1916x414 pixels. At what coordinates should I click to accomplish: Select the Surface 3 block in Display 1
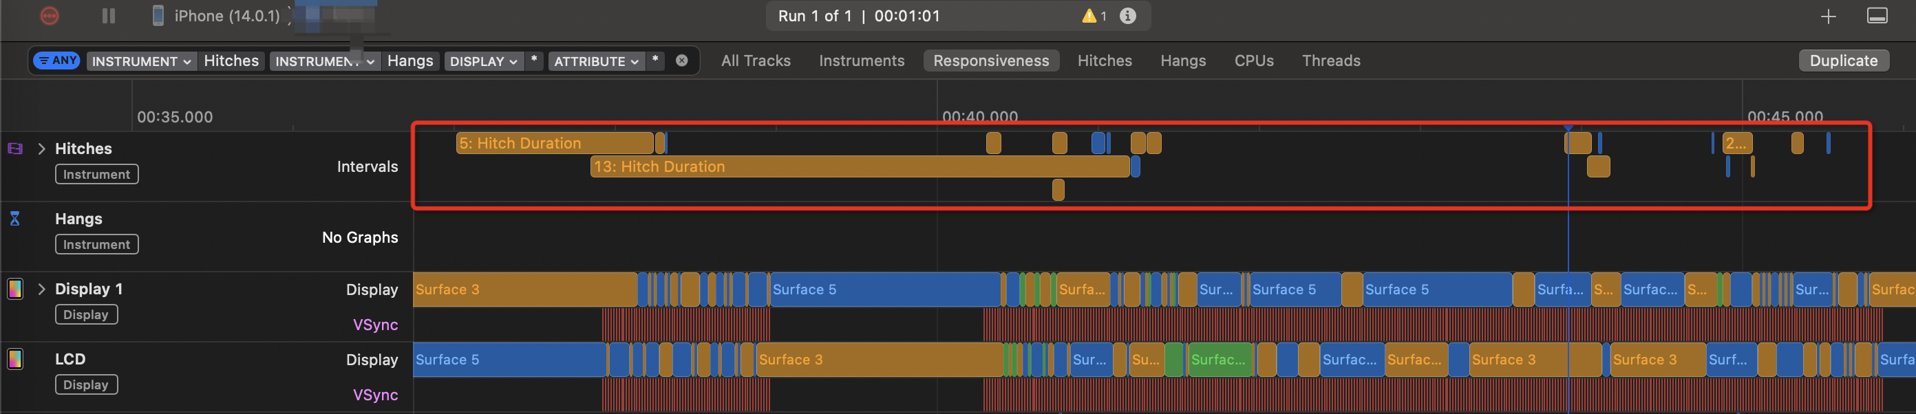(x=525, y=289)
